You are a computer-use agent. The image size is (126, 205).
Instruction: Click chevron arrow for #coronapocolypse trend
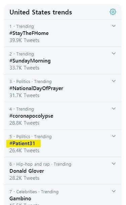[114, 109]
